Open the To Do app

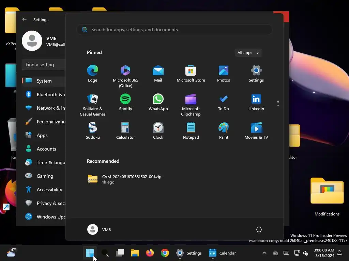(x=224, y=102)
